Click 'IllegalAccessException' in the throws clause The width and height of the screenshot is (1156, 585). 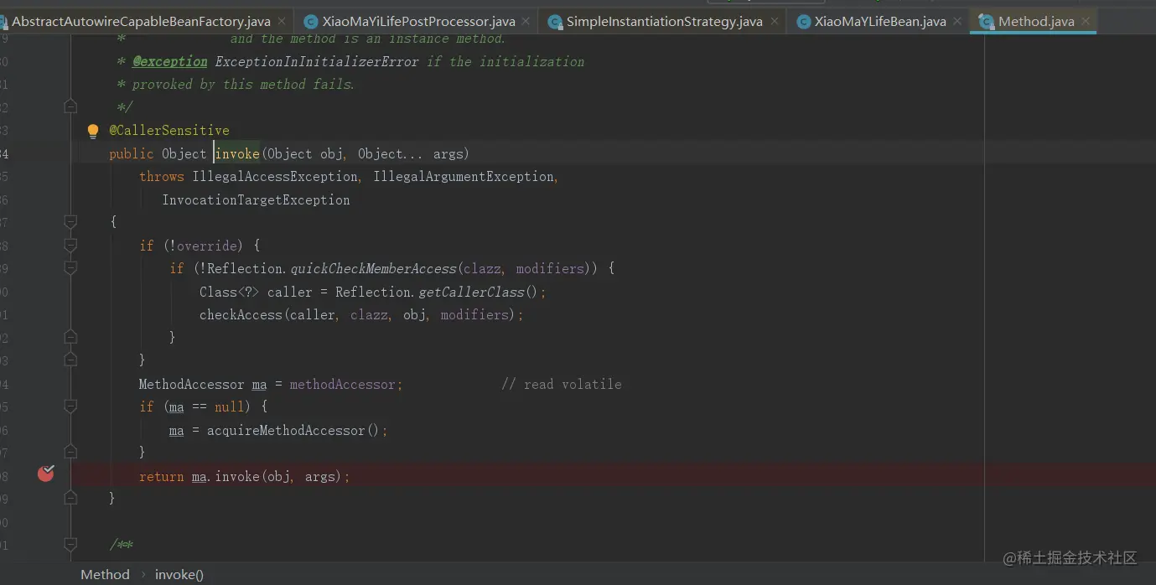(275, 177)
